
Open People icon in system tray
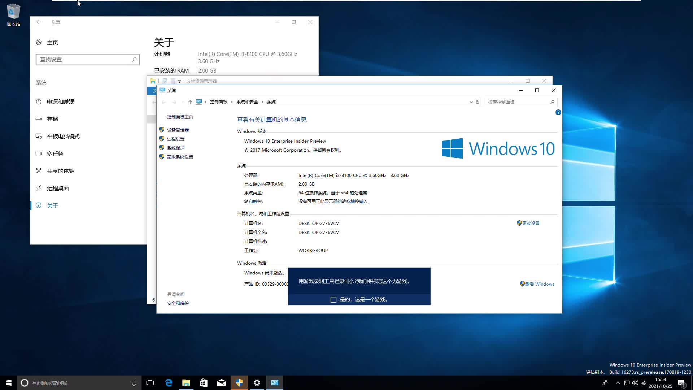tap(605, 383)
